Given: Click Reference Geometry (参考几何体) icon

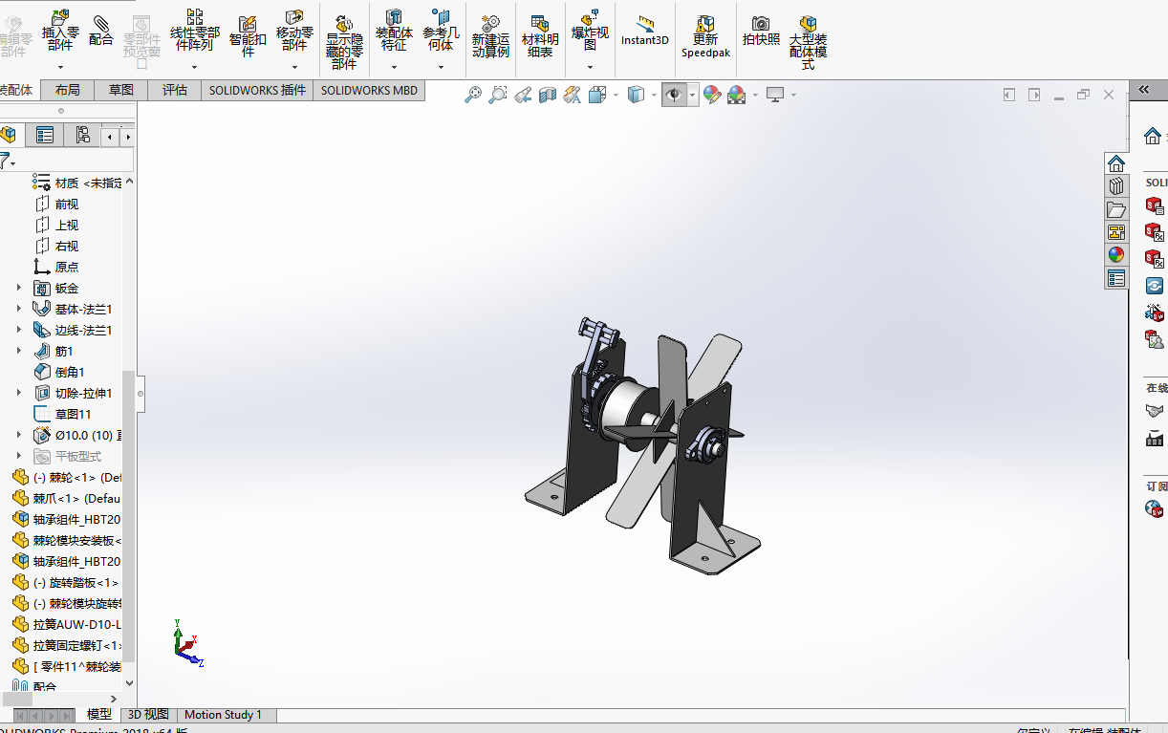Looking at the screenshot, I should [x=441, y=16].
